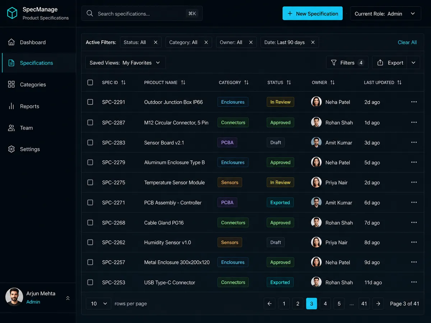431x323 pixels.
Task: Toggle the select-all header checkbox
Action: click(x=90, y=83)
